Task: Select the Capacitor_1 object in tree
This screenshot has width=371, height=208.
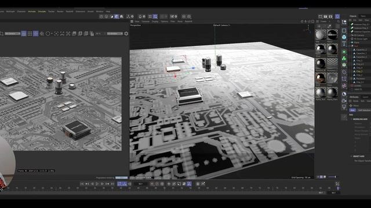Action: [x=361, y=53]
